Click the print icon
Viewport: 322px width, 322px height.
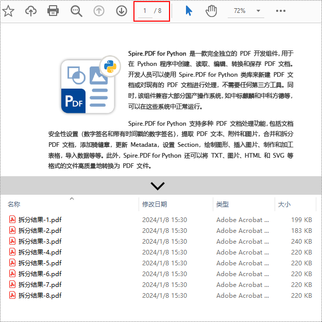click(x=53, y=11)
